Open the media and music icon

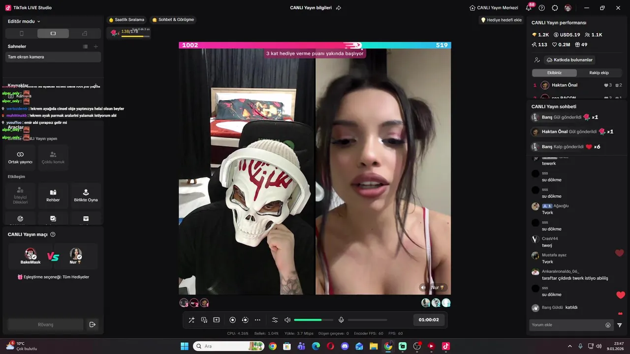click(x=204, y=320)
